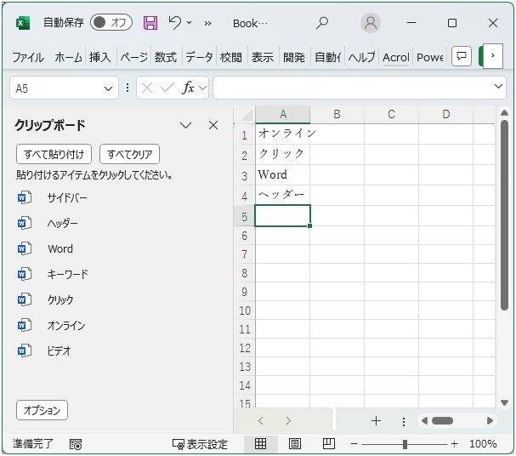The width and height of the screenshot is (516, 456).
Task: Select cell A4 containing ヘッダー
Action: [282, 196]
